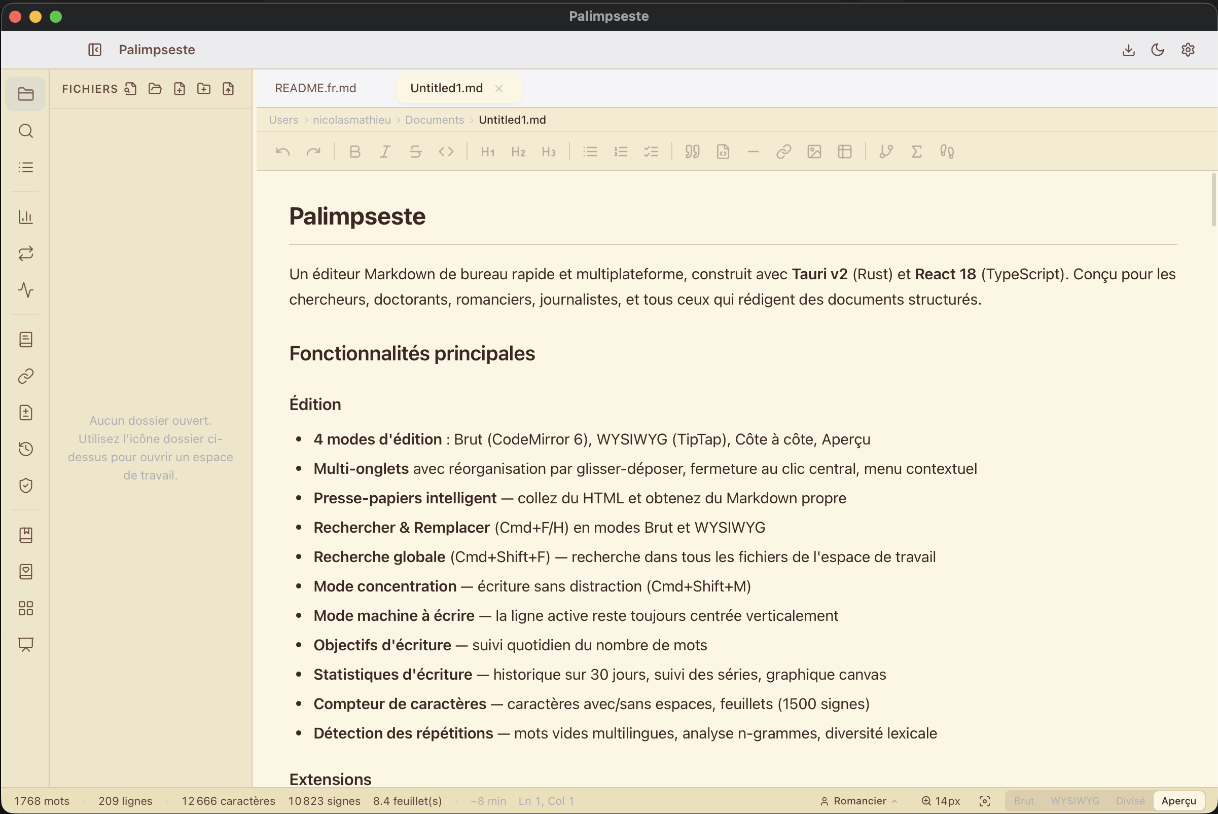
Task: Switch to the README.fr.md tab
Action: click(x=315, y=88)
